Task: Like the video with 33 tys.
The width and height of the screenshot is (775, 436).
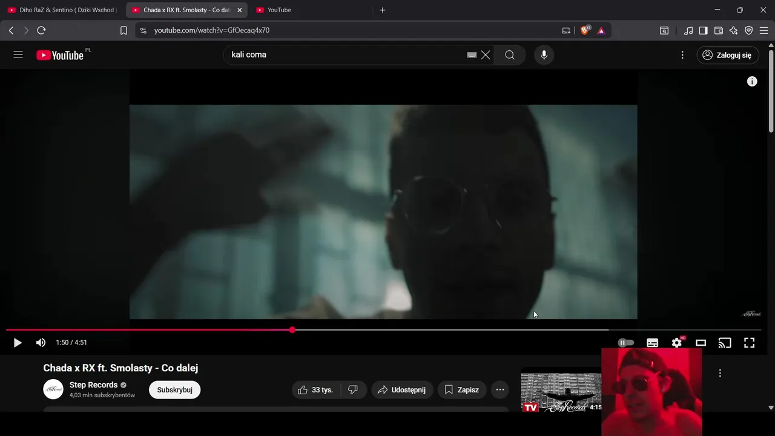Action: coord(316,390)
